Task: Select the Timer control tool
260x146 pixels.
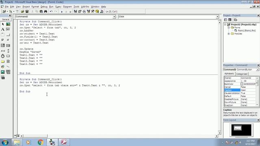Action: [3, 56]
